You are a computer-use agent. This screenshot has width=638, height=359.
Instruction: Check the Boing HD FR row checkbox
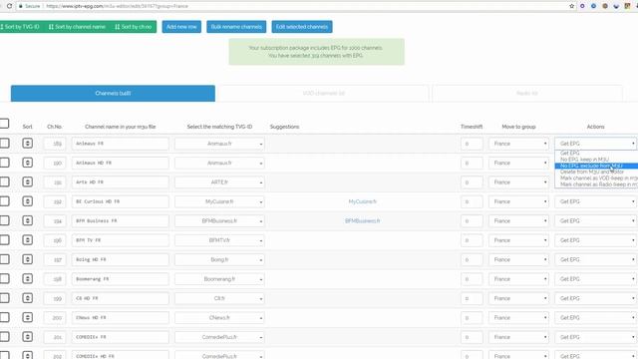pyautogui.click(x=4, y=259)
